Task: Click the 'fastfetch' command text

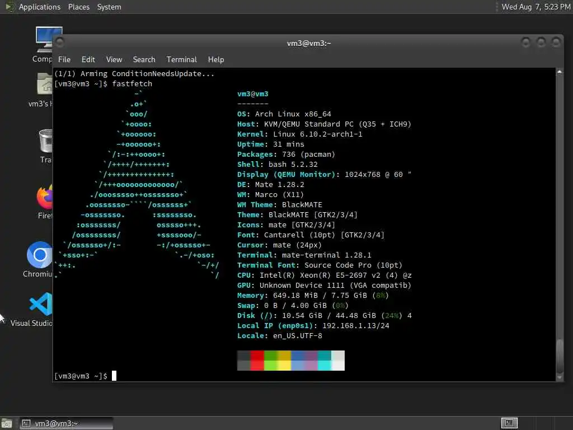Action: click(x=132, y=84)
